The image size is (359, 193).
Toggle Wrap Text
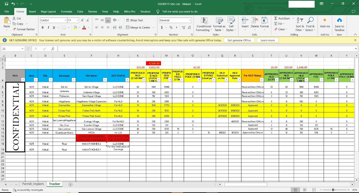tap(135, 20)
